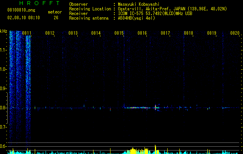Click the kHz axis unit label
The height and width of the screenshot is (154, 243).
click(x=3, y=31)
